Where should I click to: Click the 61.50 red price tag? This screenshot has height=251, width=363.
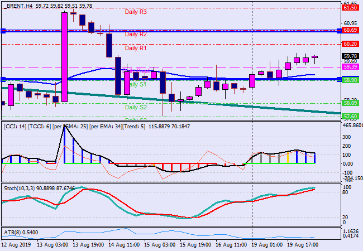(x=350, y=8)
